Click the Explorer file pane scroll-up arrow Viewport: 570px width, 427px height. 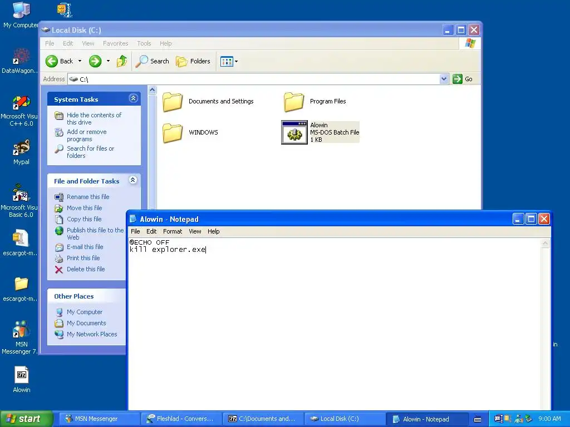(x=153, y=90)
